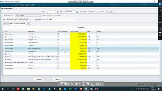Image resolution: width=162 pixels, height=91 pixels.
Task: Click the Л/С account number field
Action: [18, 20]
